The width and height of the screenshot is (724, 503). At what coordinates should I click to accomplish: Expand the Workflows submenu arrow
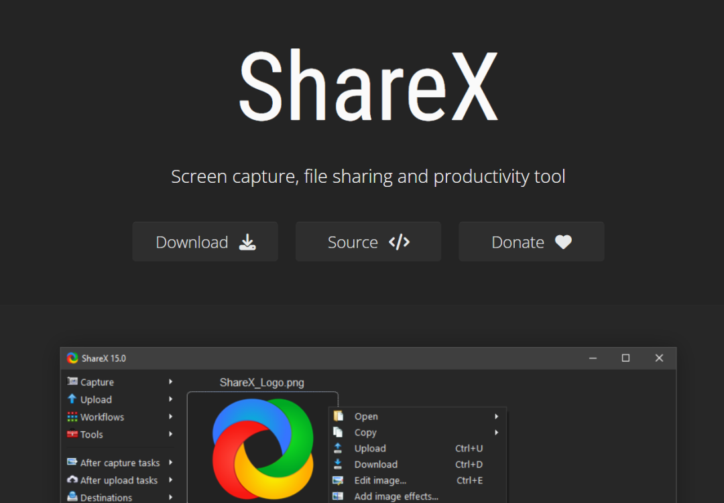pos(171,417)
